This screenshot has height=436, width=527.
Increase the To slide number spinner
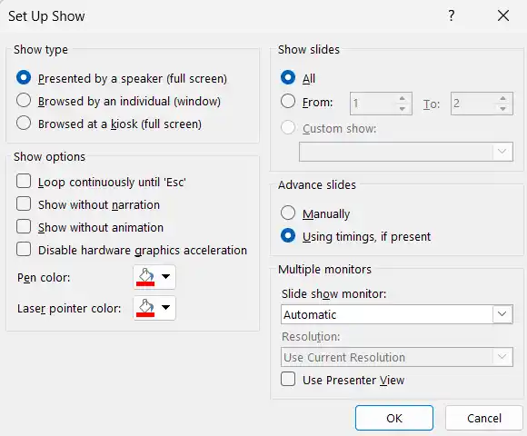click(x=502, y=98)
